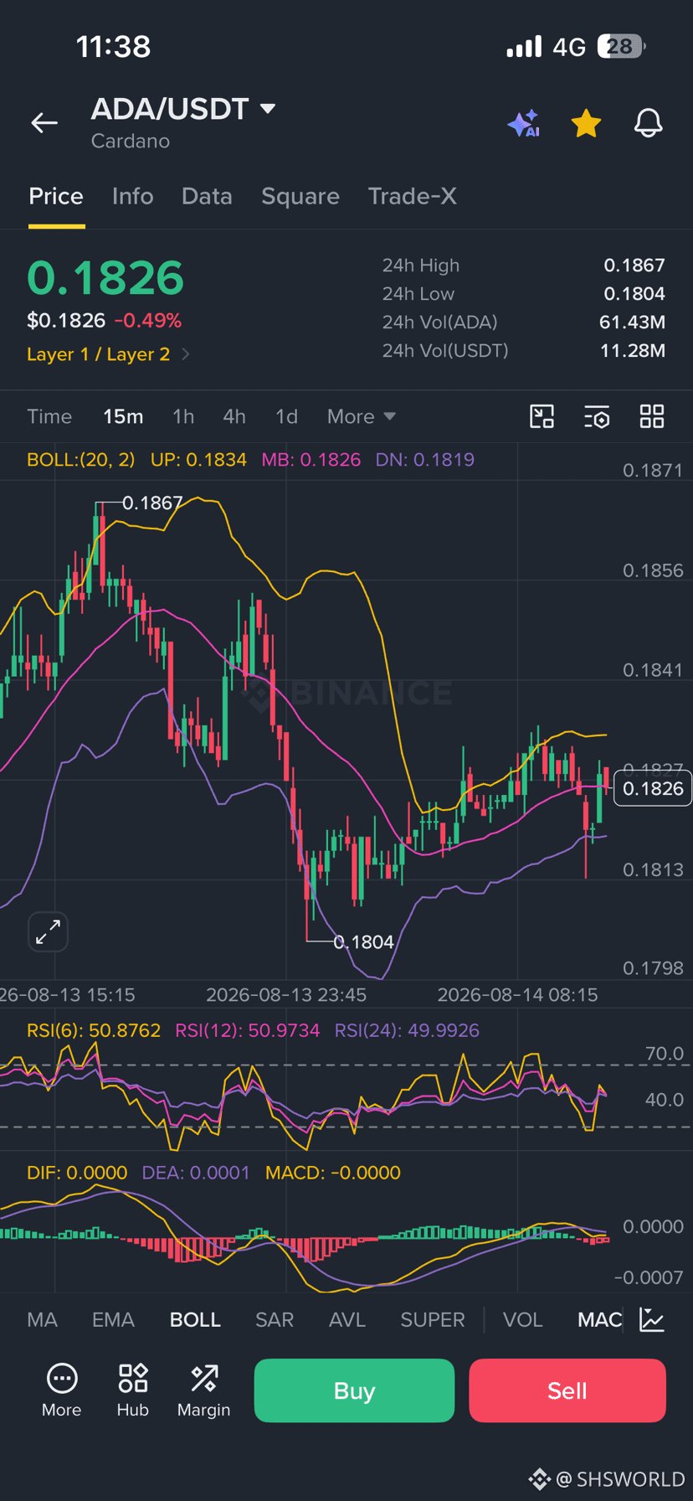Tap the DEA value in MACD legend

point(196,1173)
